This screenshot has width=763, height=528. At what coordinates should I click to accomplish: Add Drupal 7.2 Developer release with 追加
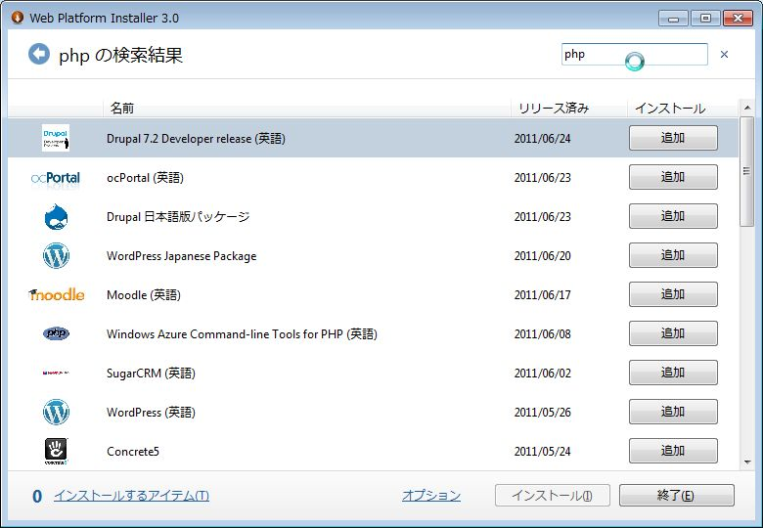click(x=673, y=138)
